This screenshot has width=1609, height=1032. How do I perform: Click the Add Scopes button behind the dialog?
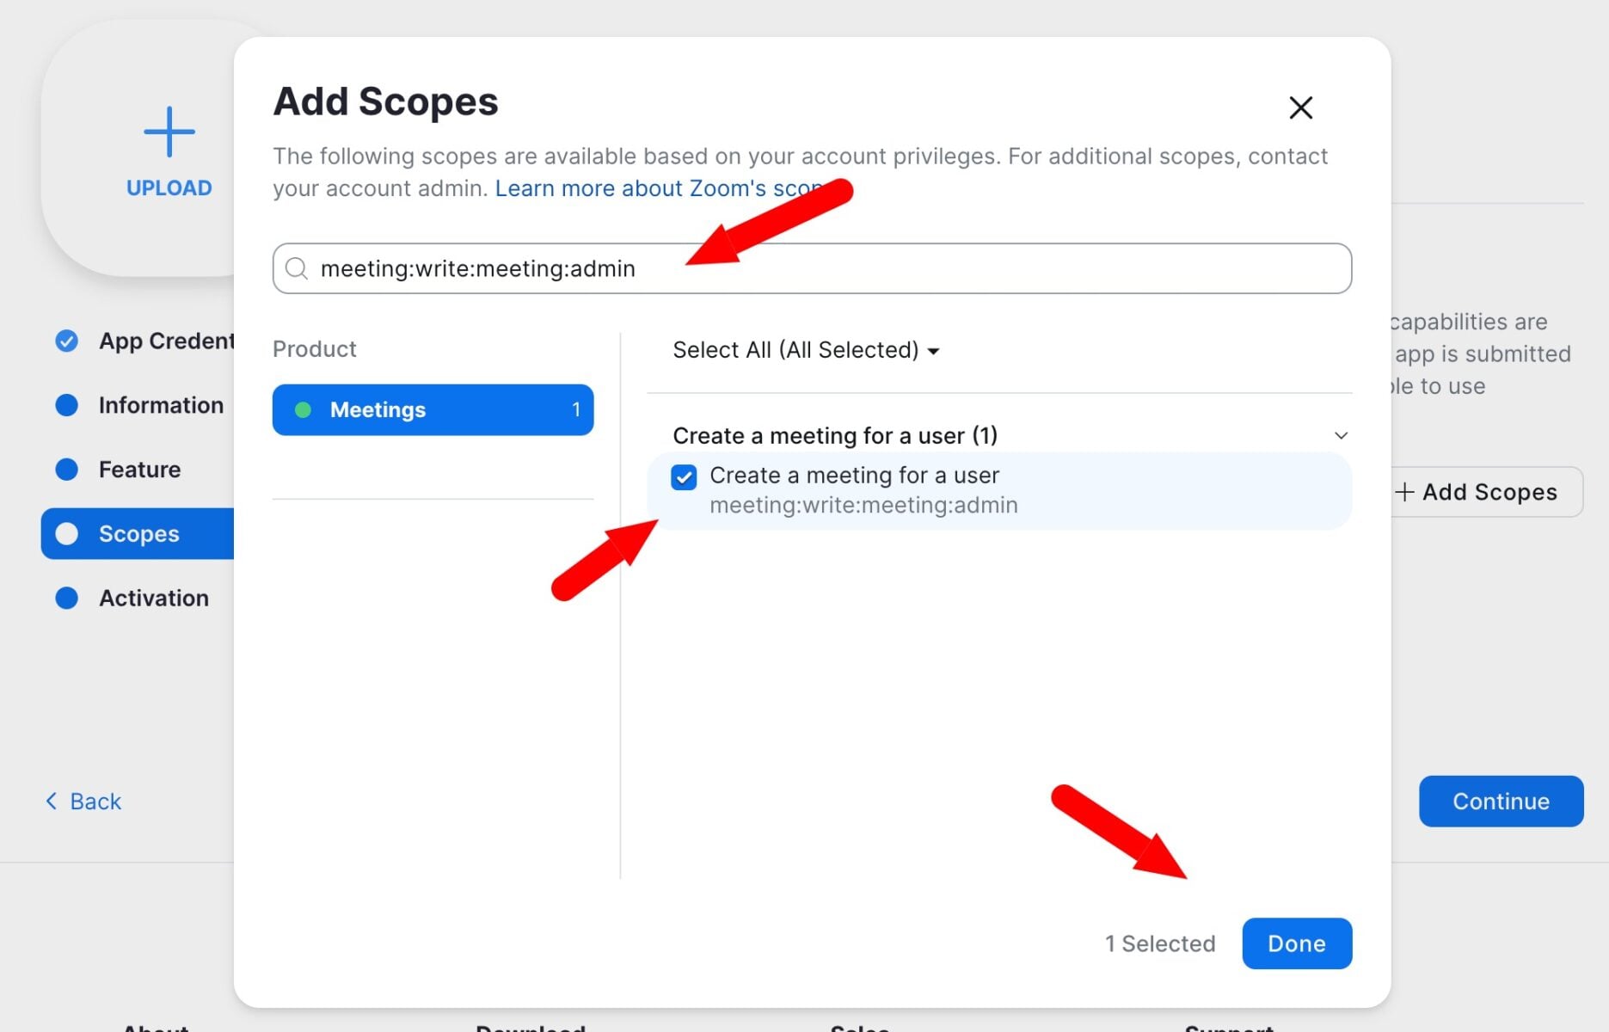click(x=1487, y=492)
